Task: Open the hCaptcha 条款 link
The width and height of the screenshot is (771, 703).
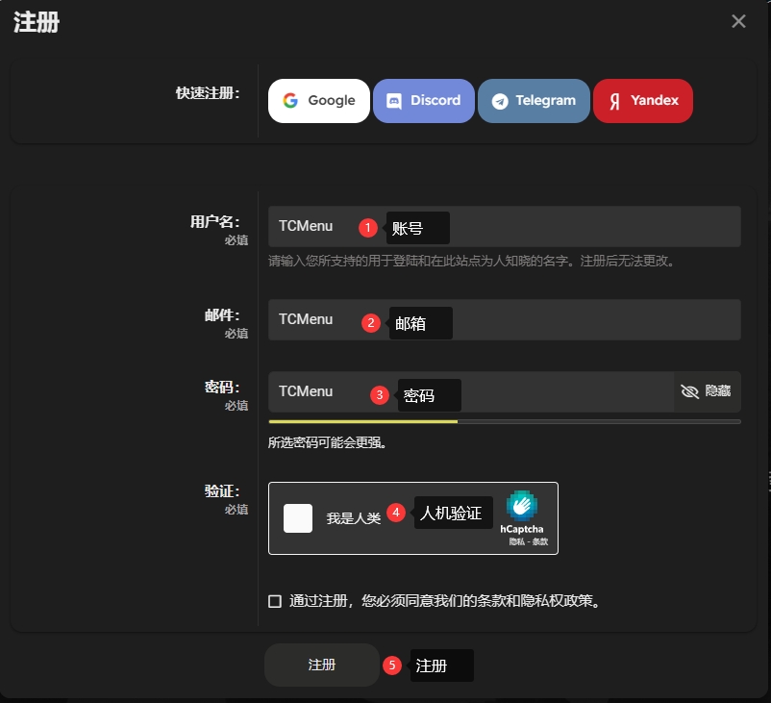Action: 540,542
